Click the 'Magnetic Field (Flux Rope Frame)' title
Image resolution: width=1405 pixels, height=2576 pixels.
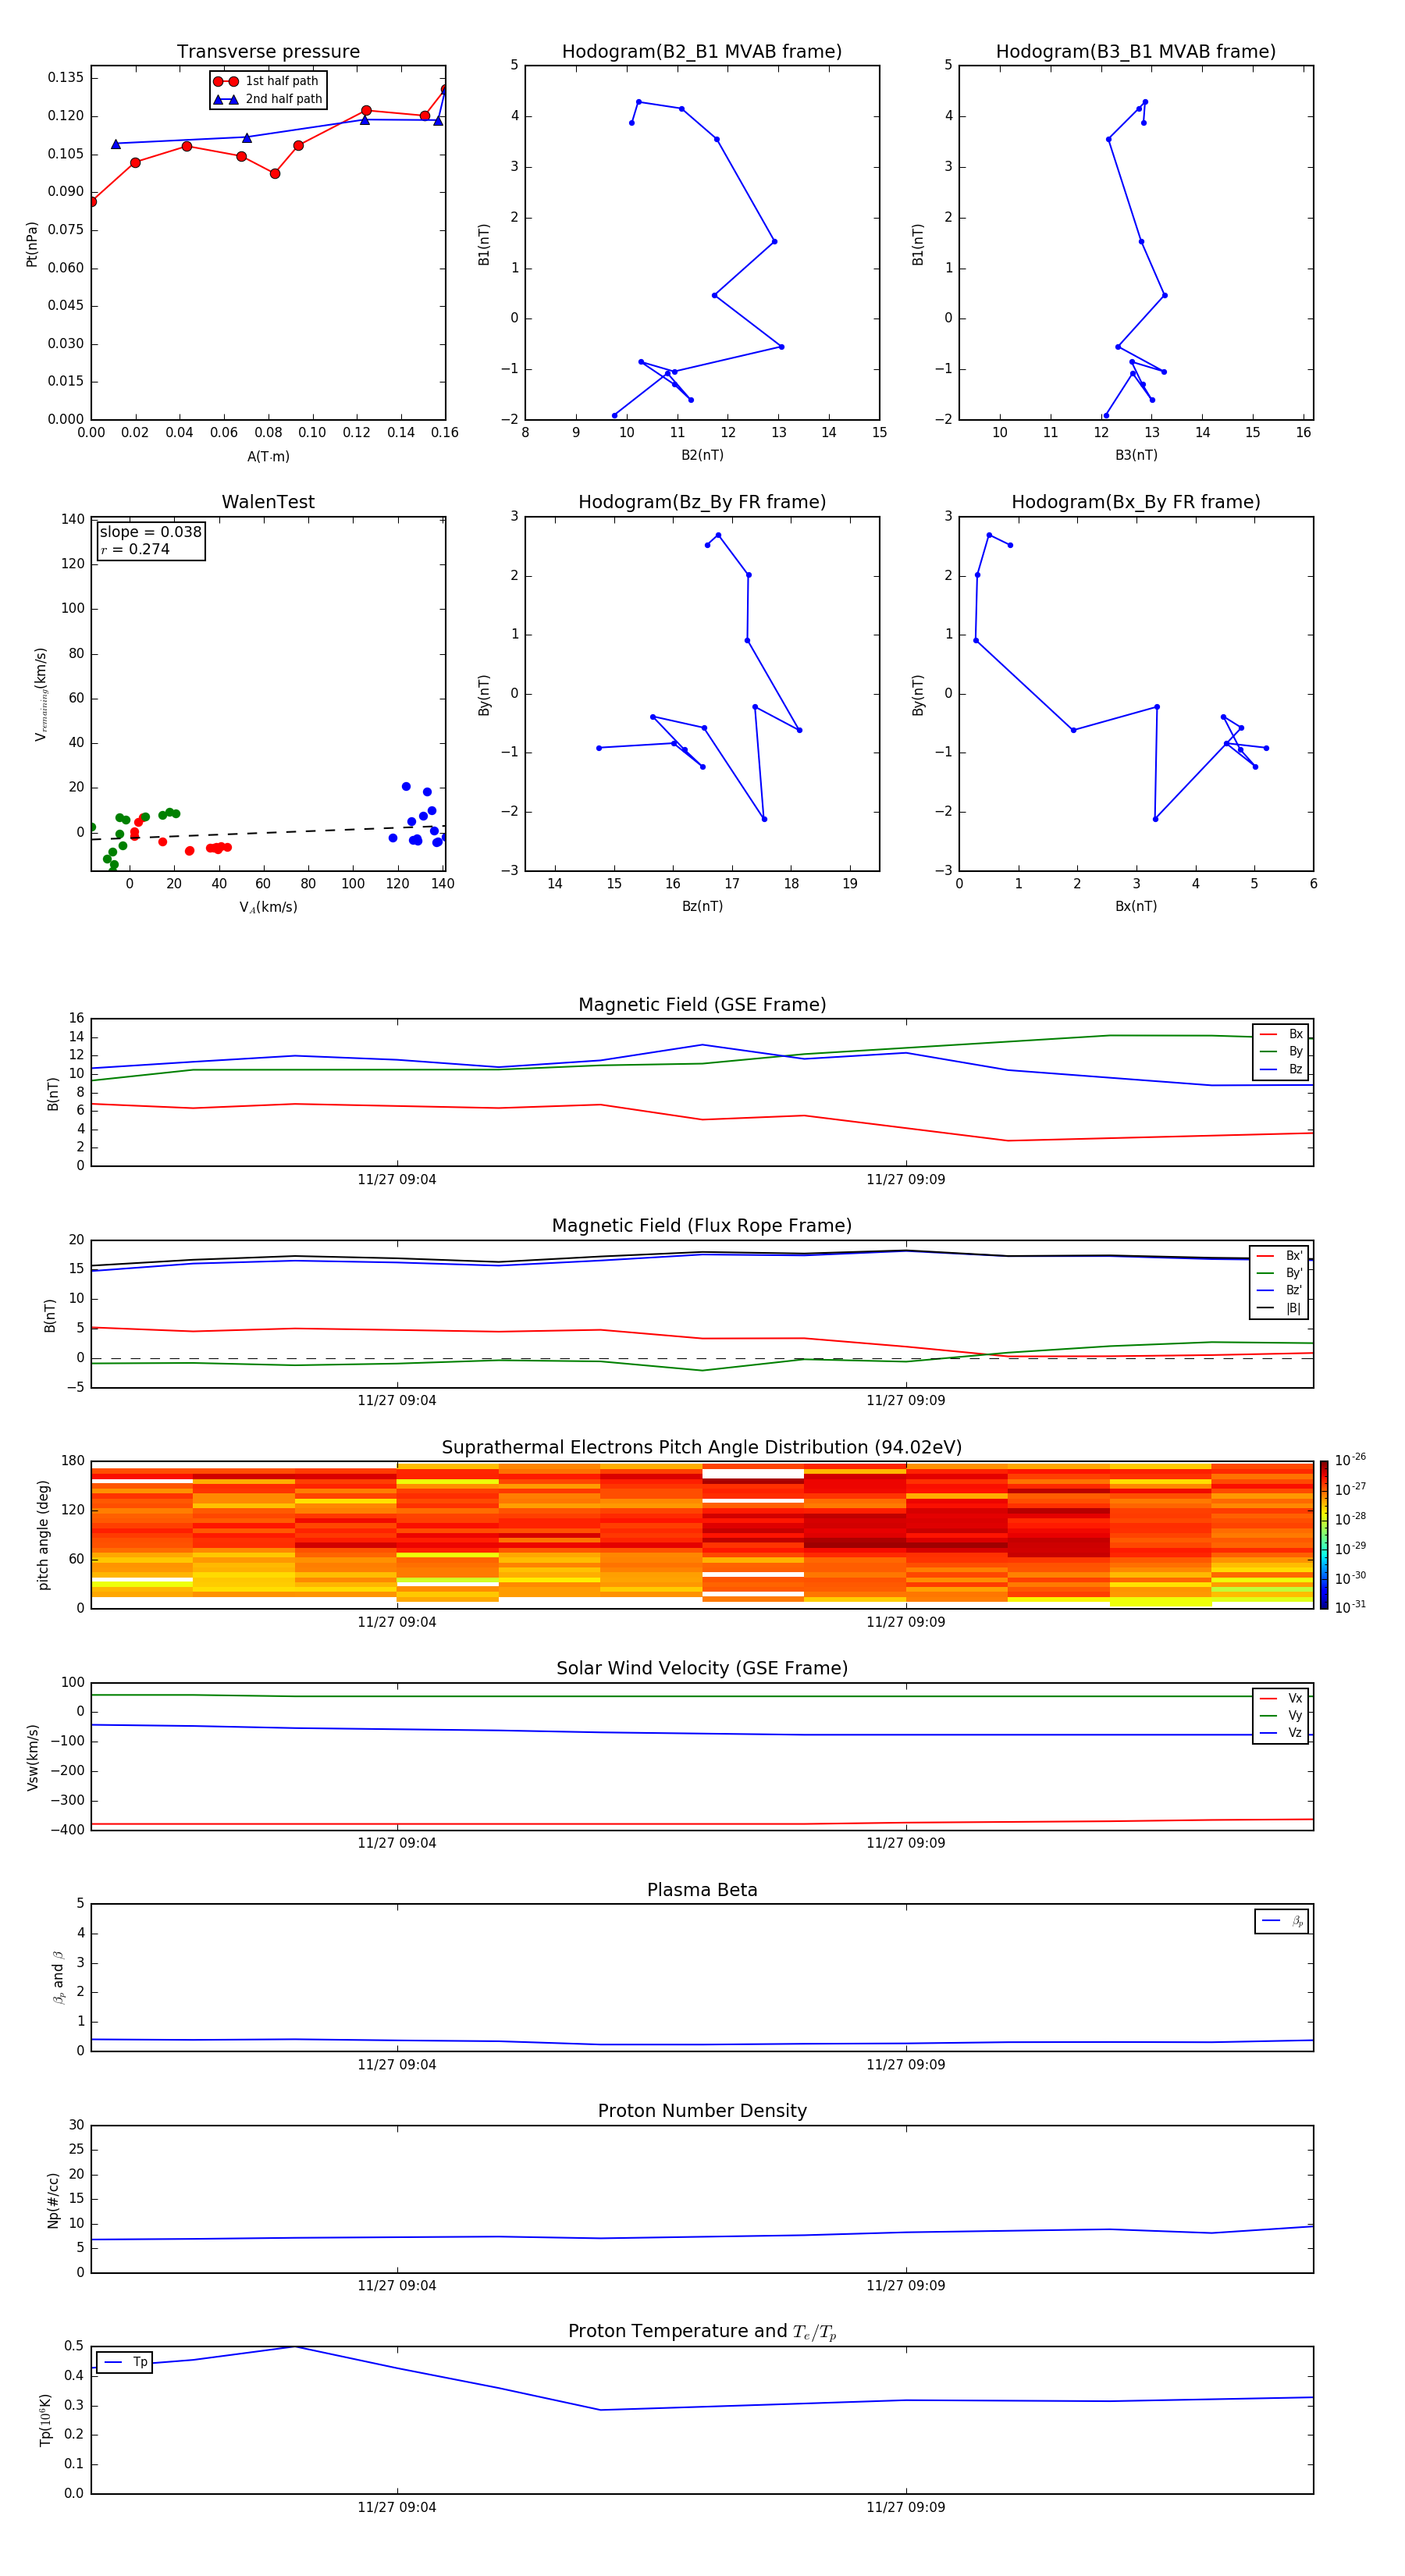point(702,1226)
